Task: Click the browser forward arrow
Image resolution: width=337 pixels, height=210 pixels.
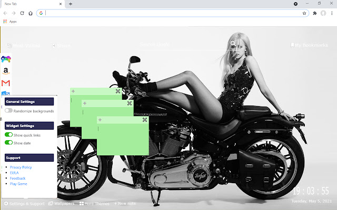Action: (14, 13)
